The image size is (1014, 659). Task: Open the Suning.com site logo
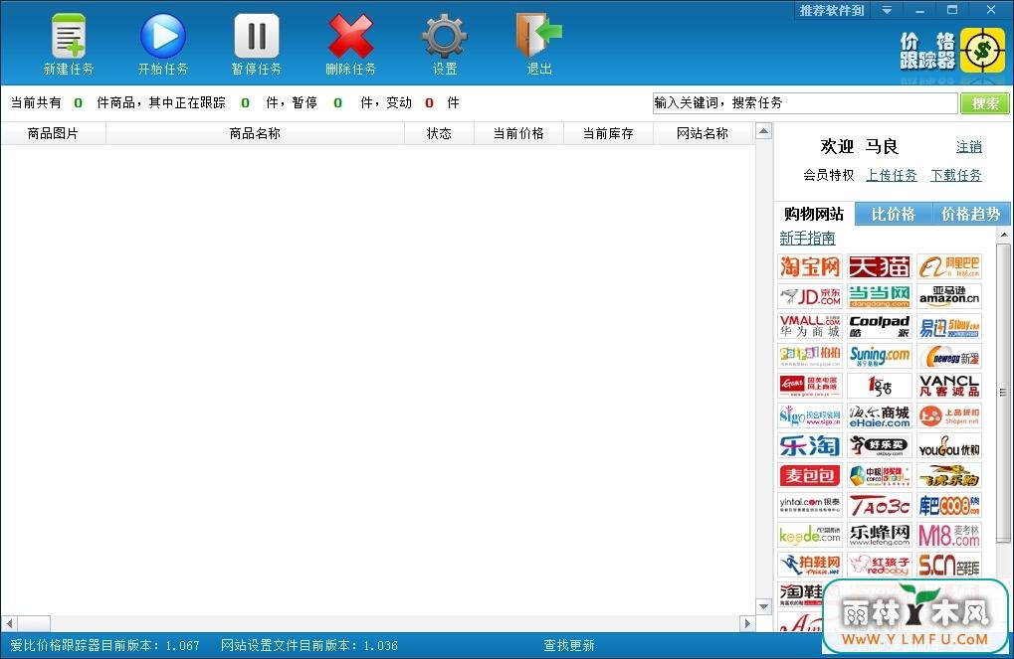880,356
